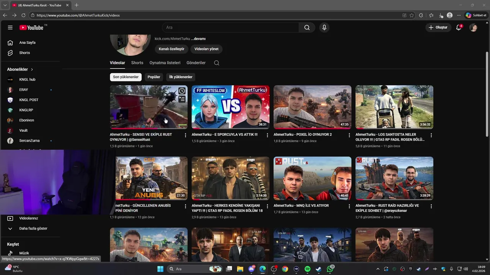Open browser extensions puzzle icon
This screenshot has height=275, width=490.
421,15
